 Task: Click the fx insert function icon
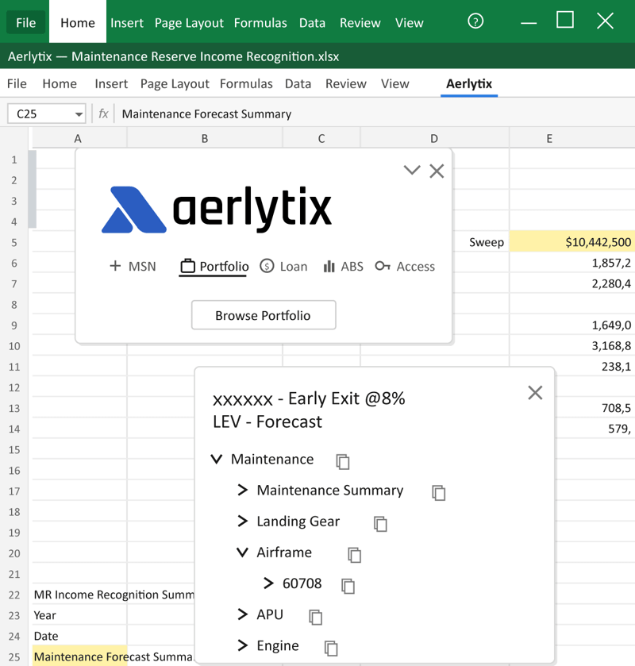tap(103, 114)
